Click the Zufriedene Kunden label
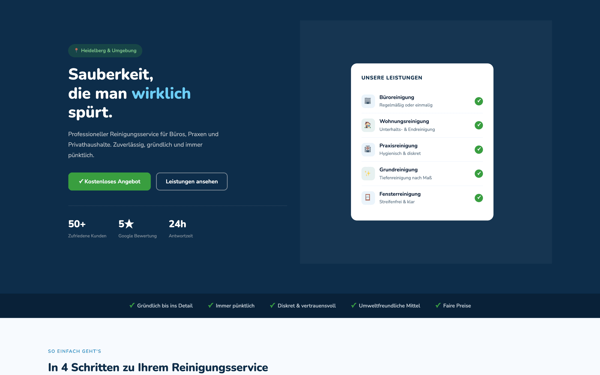Viewport: 600px width, 375px height. [87, 236]
